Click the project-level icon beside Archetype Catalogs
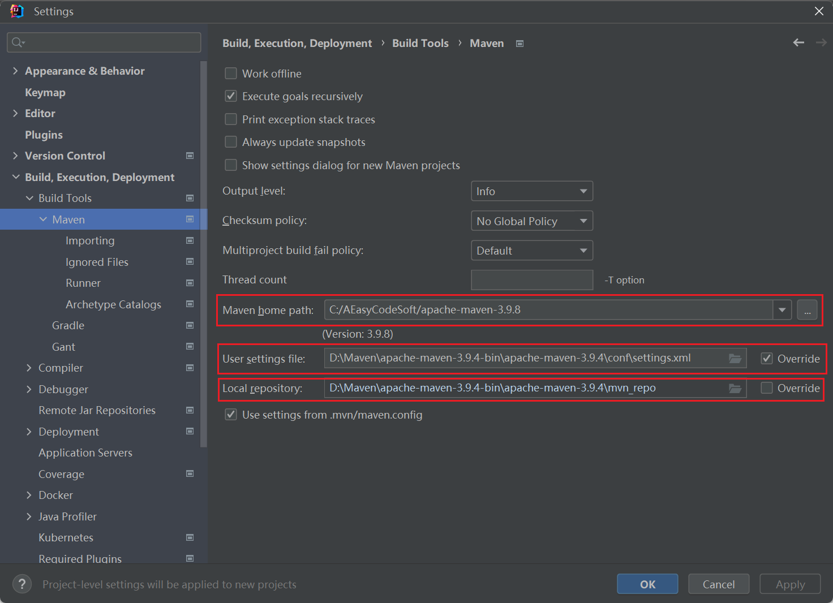Viewport: 833px width, 603px height. coord(190,304)
